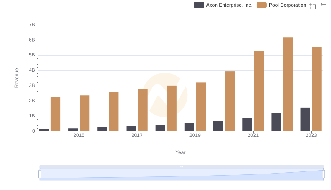Click Axon Enterprise bar for 2019
This screenshot has width=331, height=190.
189,127
